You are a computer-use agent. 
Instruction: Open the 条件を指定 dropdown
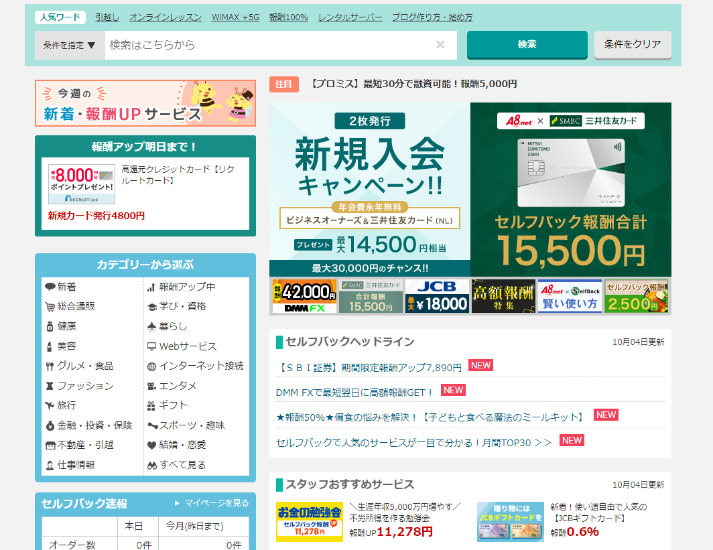tap(70, 45)
